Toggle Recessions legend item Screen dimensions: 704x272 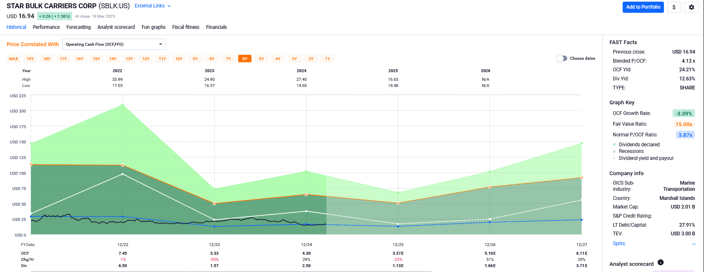[631, 151]
